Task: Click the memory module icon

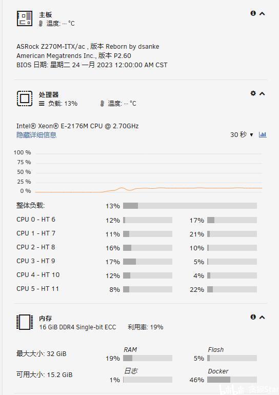Action: point(25,322)
